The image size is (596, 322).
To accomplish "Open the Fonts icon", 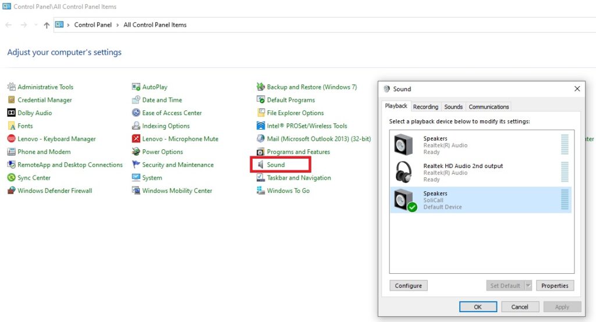I will pos(12,126).
